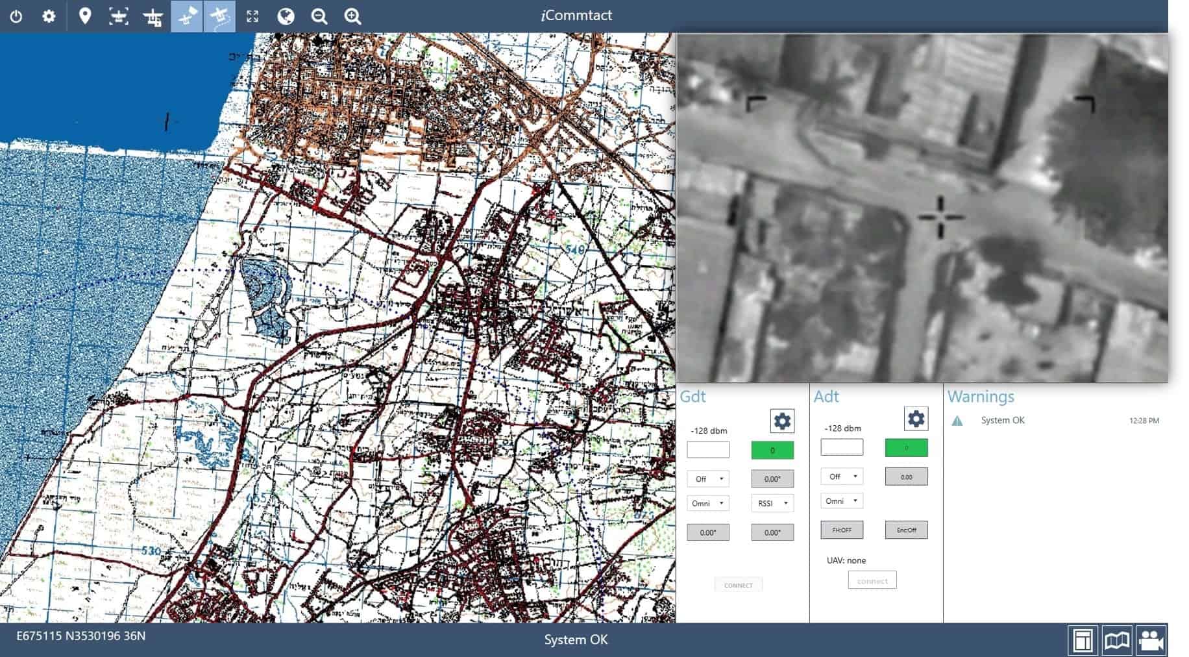Viewport: 1189px width, 657px height.
Task: Click the UAV ground station icon
Action: coord(153,16)
